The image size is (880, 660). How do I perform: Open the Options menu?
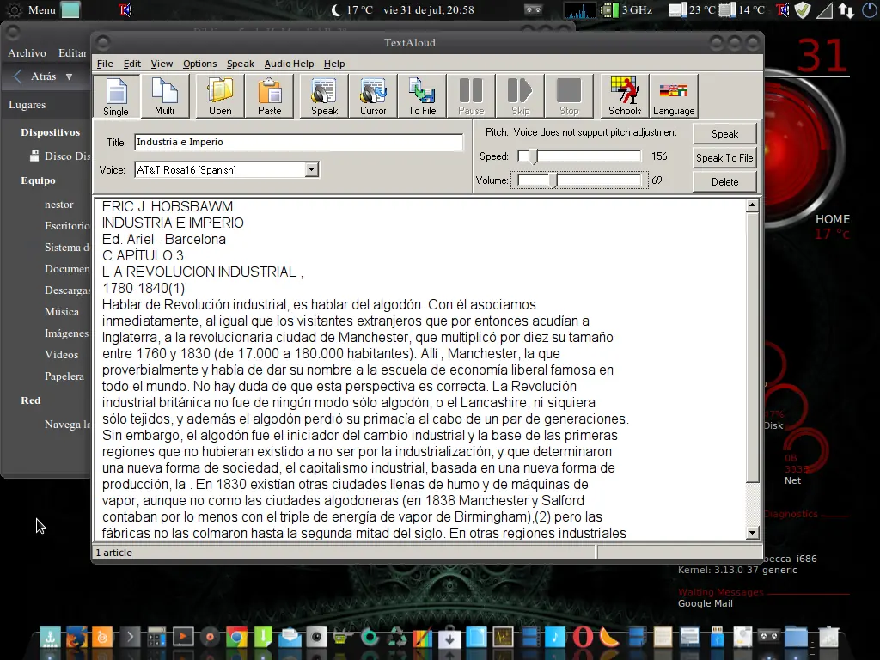pos(199,64)
